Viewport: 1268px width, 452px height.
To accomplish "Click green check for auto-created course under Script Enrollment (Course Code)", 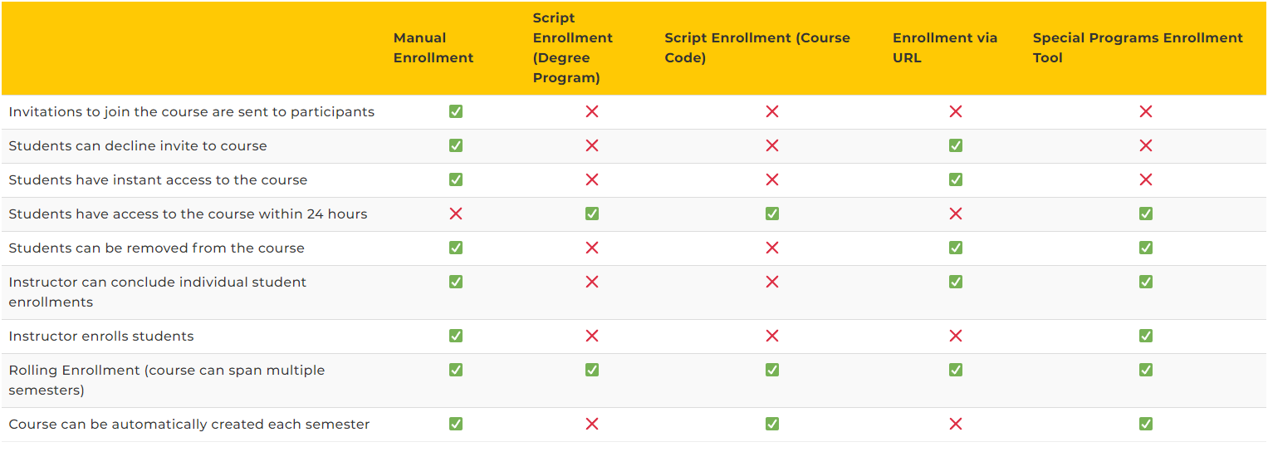I will pyautogui.click(x=771, y=424).
